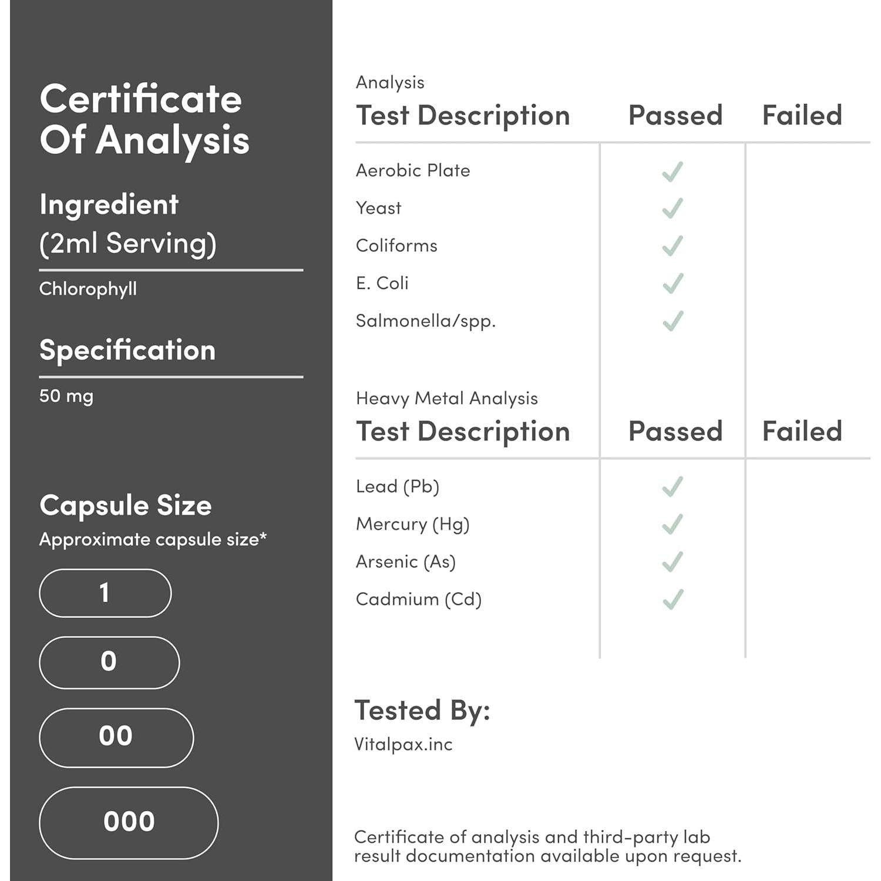
Task: Click the Aerobic Plate passed checkmark
Action: (672, 171)
